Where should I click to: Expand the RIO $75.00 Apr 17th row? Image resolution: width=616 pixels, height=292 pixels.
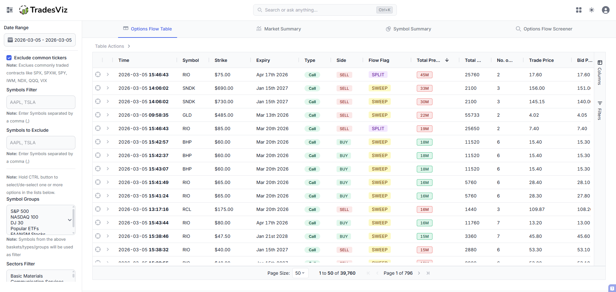108,75
